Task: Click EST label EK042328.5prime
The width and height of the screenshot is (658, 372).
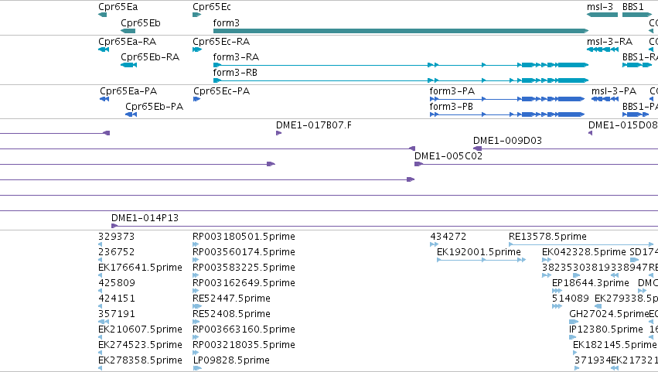Action: [584, 252]
